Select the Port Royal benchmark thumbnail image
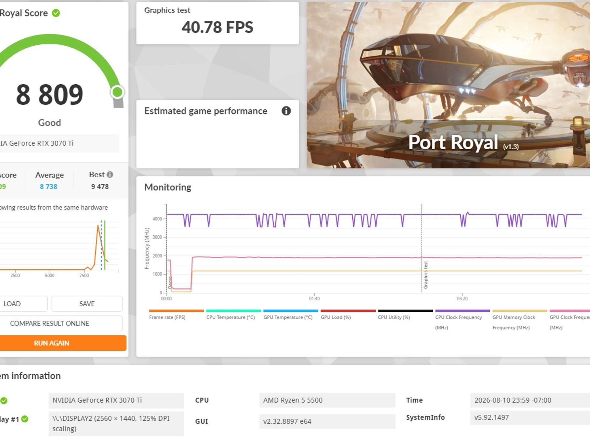 (448, 85)
